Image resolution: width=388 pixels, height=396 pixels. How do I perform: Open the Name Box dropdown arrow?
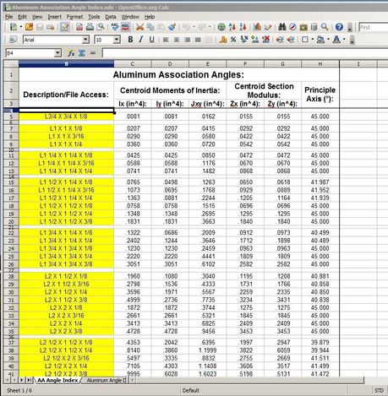click(57, 52)
